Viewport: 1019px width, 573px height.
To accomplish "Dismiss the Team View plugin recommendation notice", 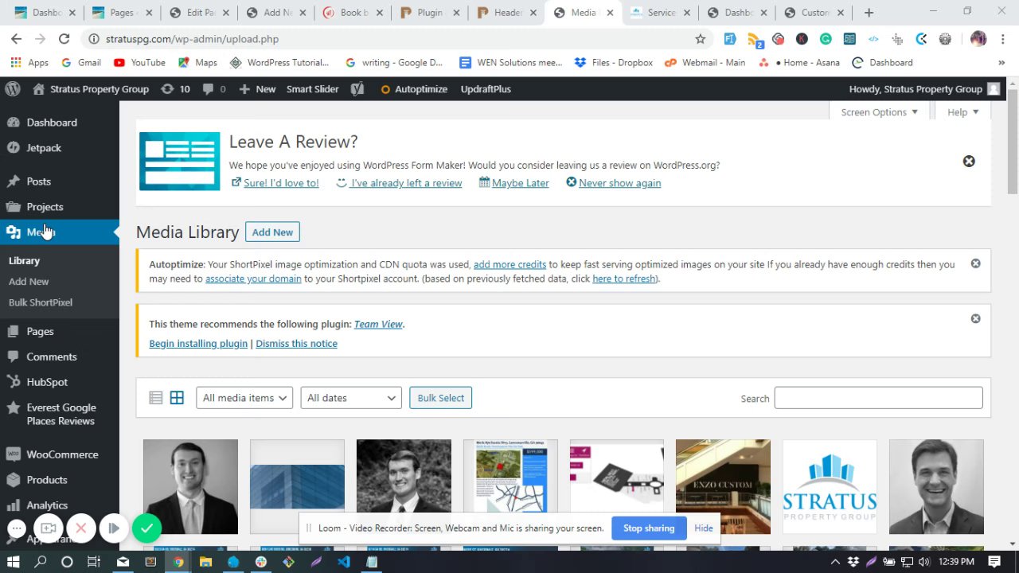I will [x=975, y=318].
